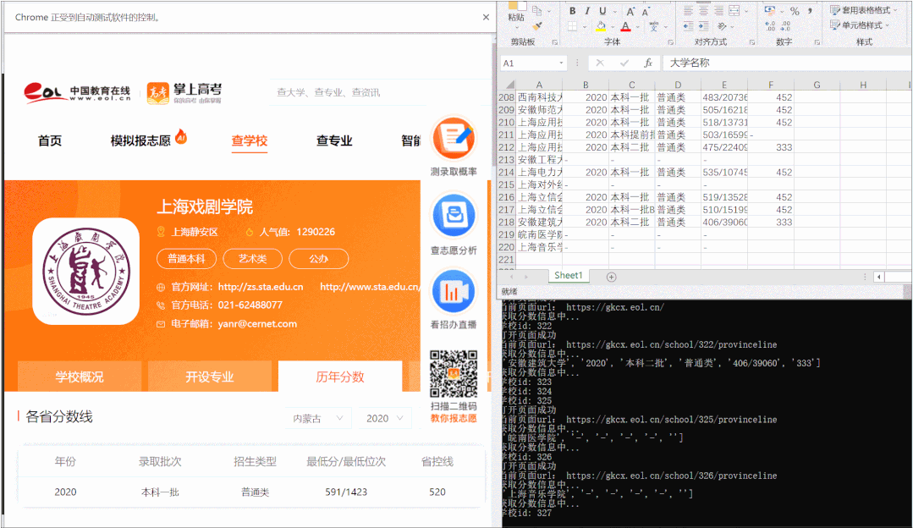Align text left in Excel

click(x=688, y=11)
